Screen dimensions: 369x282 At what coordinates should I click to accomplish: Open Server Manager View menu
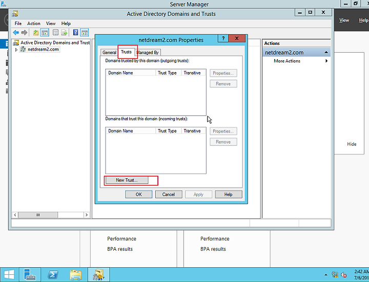(x=344, y=20)
